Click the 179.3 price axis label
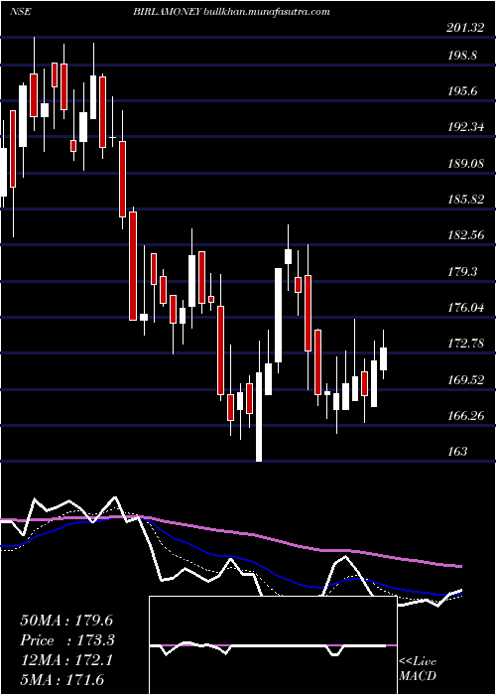 click(462, 272)
